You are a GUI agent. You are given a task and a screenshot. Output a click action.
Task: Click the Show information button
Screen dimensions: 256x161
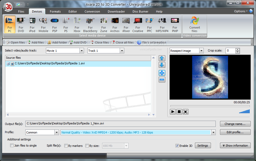click(x=235, y=146)
